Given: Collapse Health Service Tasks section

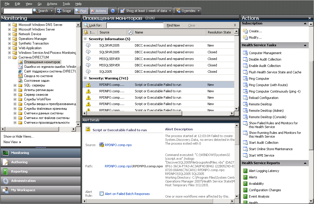Looking at the screenshot, I should [x=305, y=45].
